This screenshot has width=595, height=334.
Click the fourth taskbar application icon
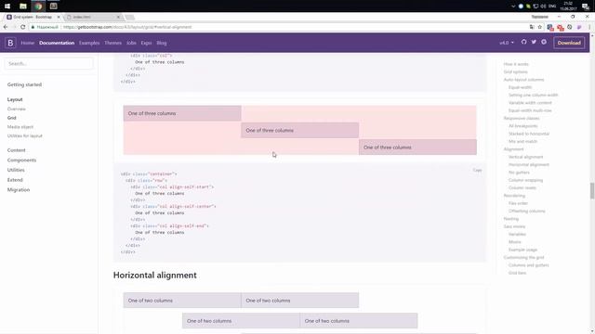[x=54, y=6]
